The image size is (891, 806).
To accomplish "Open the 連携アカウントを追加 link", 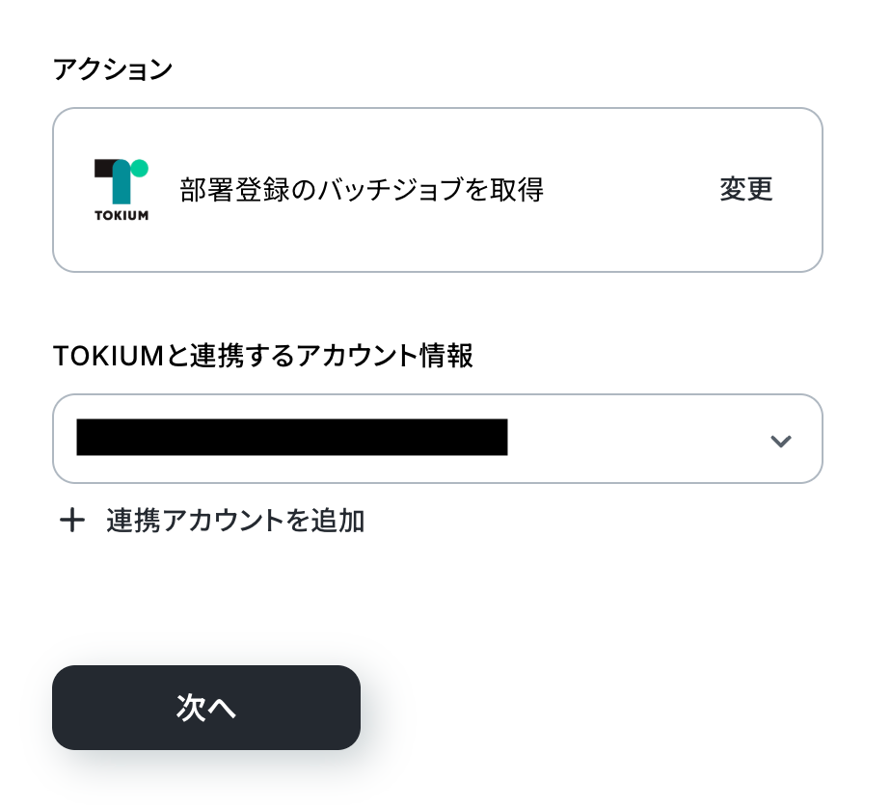I will 235,522.
